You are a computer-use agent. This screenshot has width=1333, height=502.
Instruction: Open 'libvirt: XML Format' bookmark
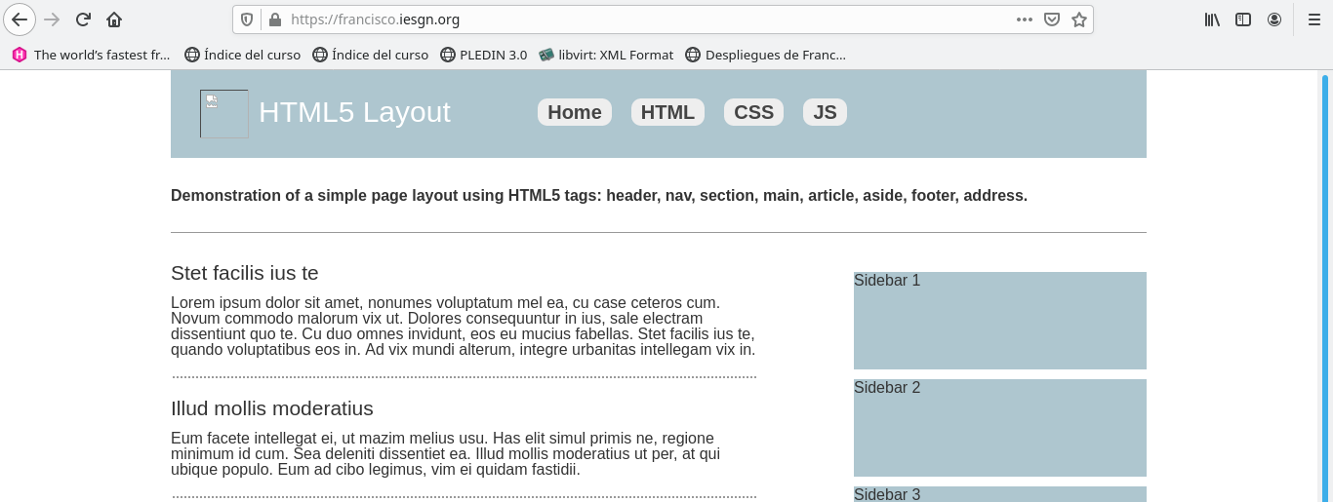[606, 55]
